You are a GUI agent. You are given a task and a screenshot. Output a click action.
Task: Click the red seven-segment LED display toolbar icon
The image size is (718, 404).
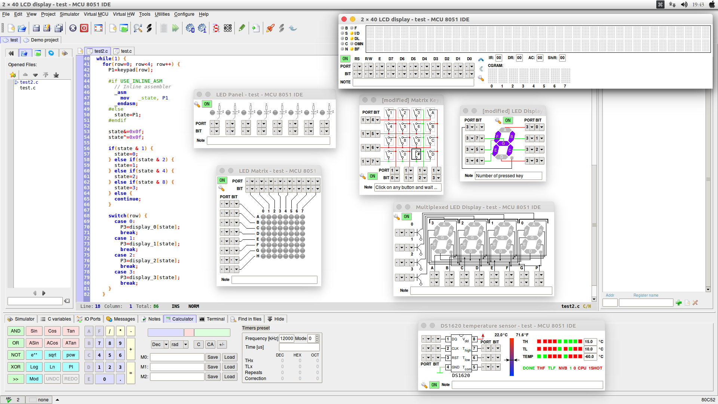(x=216, y=28)
